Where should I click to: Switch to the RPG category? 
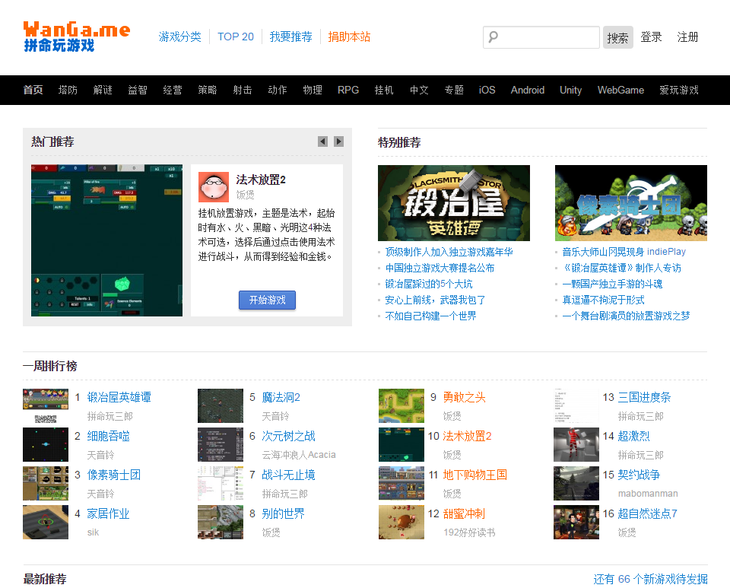coord(348,90)
